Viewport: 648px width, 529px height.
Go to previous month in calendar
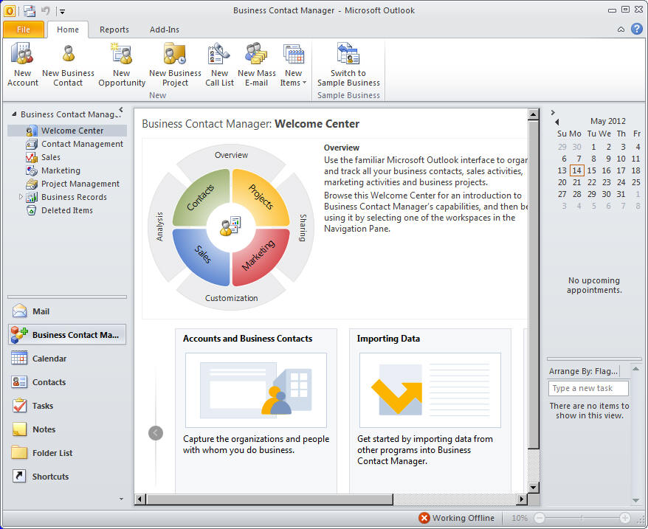(557, 122)
